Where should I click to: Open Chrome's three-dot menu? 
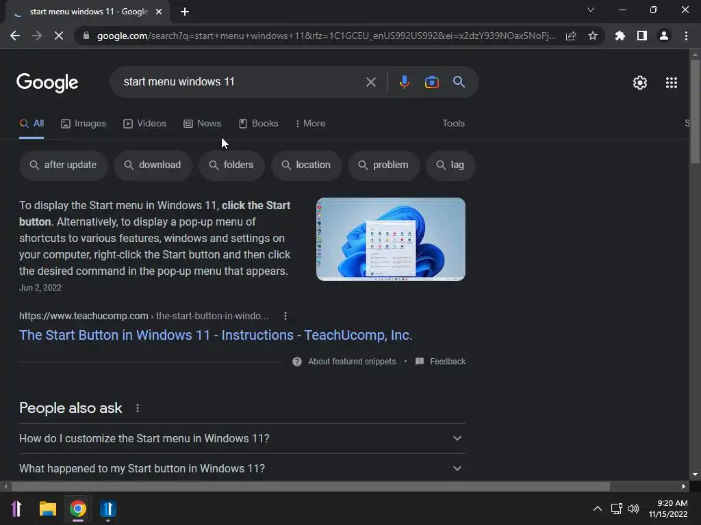tap(686, 36)
